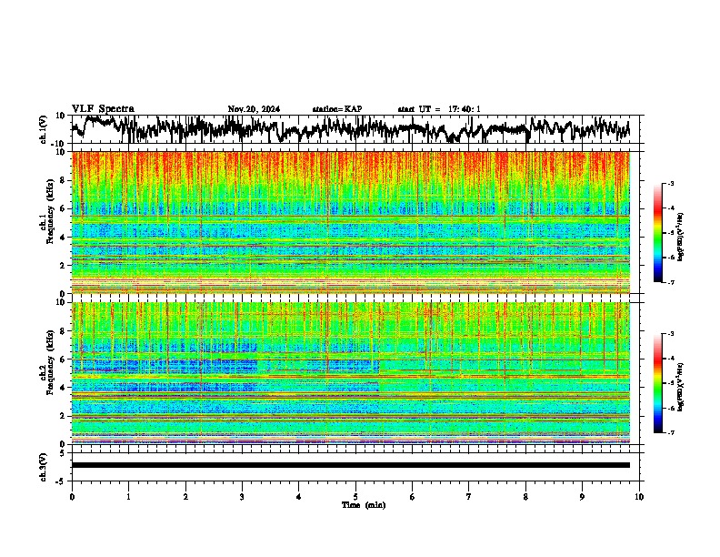
Task: Click "4" on ch.1 frequency axis
Action: pos(63,238)
